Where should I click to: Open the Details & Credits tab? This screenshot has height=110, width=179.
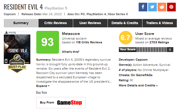[125, 23]
